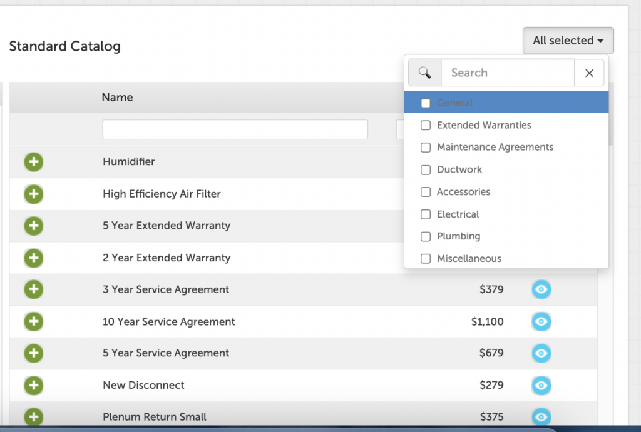Enable the Extended Warranties filter checkbox

pyautogui.click(x=426, y=126)
